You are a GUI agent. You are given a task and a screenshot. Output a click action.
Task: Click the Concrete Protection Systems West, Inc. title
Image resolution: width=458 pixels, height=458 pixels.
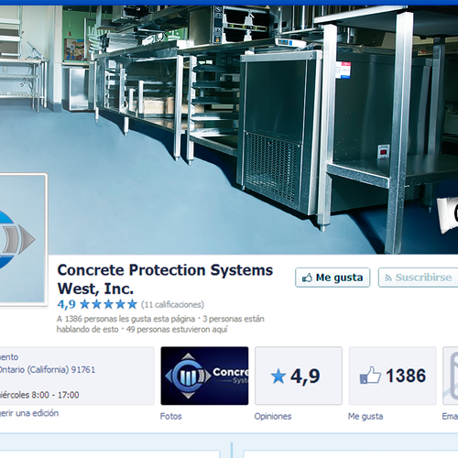click(x=165, y=279)
